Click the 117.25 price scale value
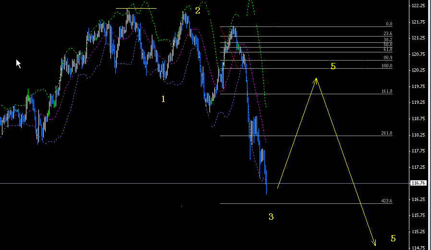 tap(419, 167)
